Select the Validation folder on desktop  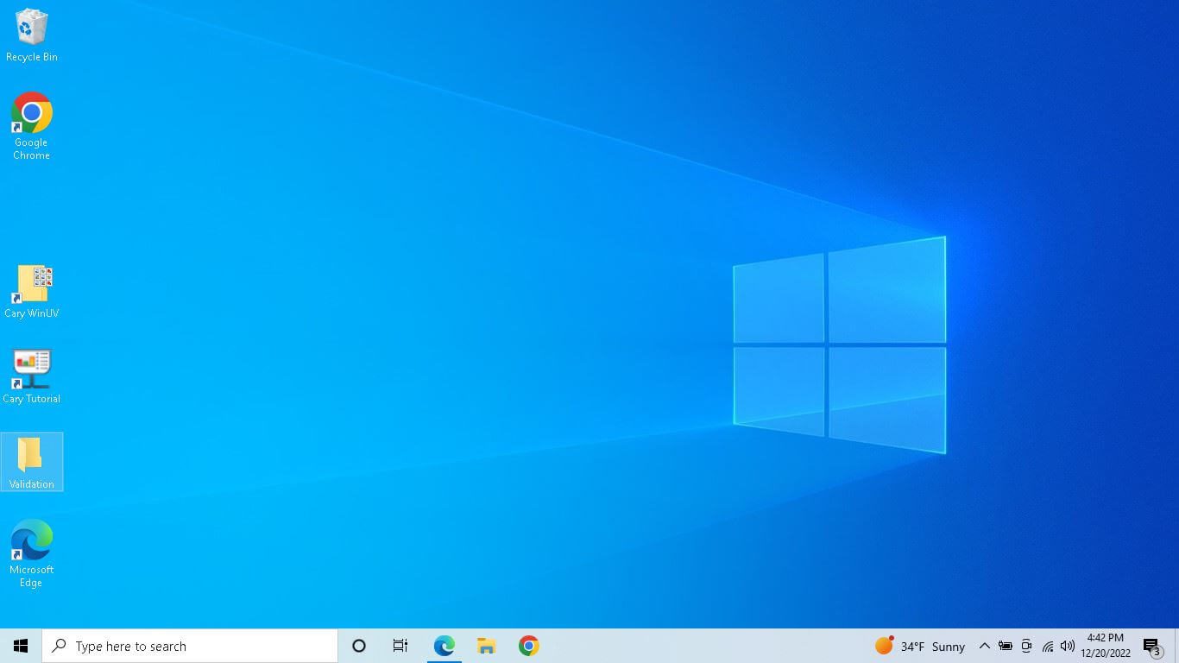point(32,461)
